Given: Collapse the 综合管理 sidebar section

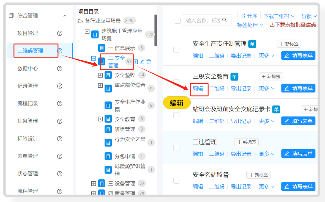Looking at the screenshot, I should coord(65,15).
